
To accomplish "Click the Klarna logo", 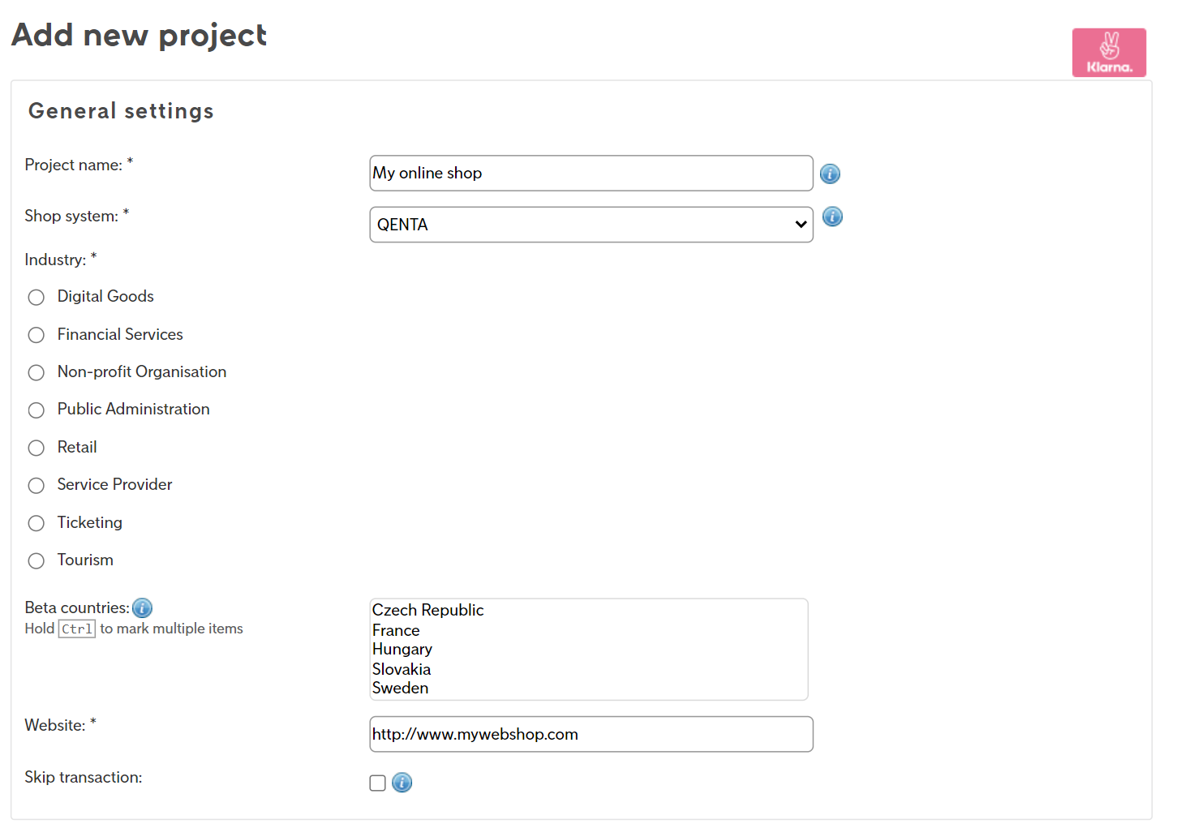I will [x=1108, y=53].
